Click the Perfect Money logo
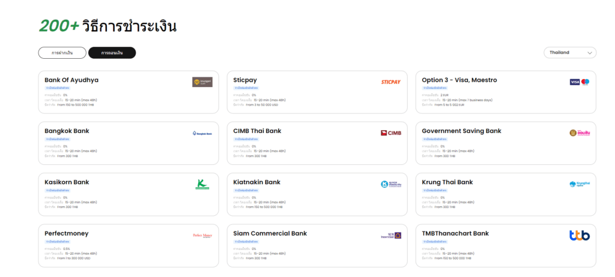The image size is (615, 277). point(202,236)
